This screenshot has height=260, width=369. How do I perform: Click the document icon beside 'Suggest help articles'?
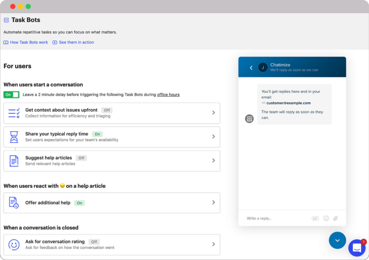pos(14,160)
